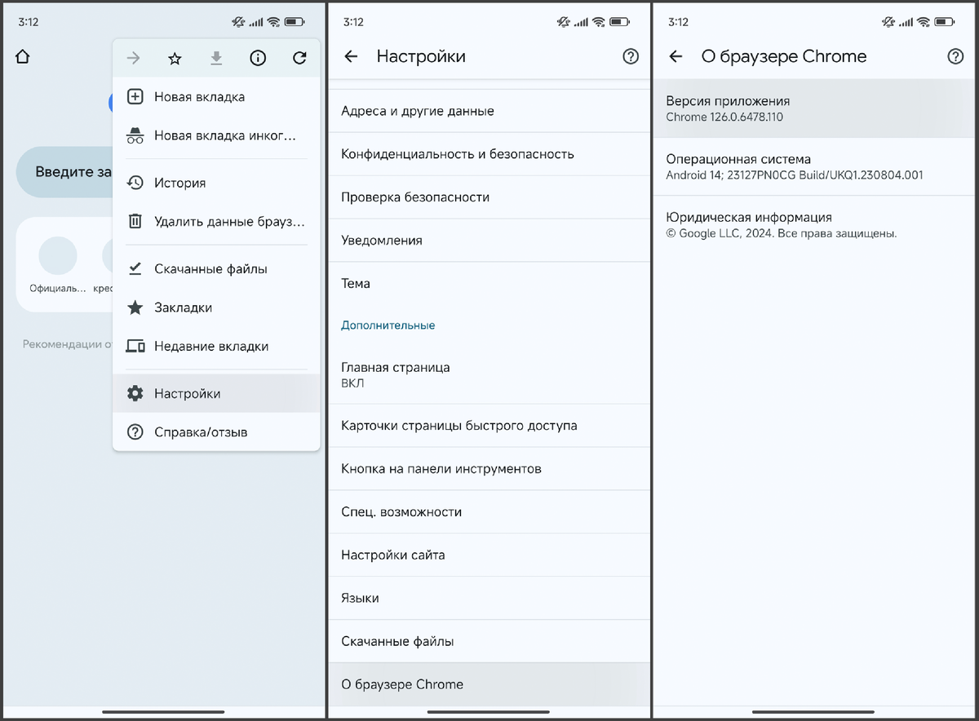This screenshot has width=979, height=721.
Task: Open page info icon in menu
Action: click(258, 58)
